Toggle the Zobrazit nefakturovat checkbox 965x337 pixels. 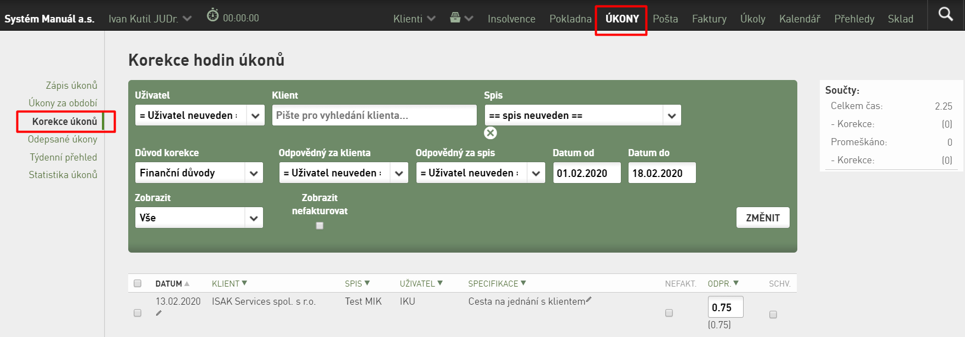click(x=319, y=225)
